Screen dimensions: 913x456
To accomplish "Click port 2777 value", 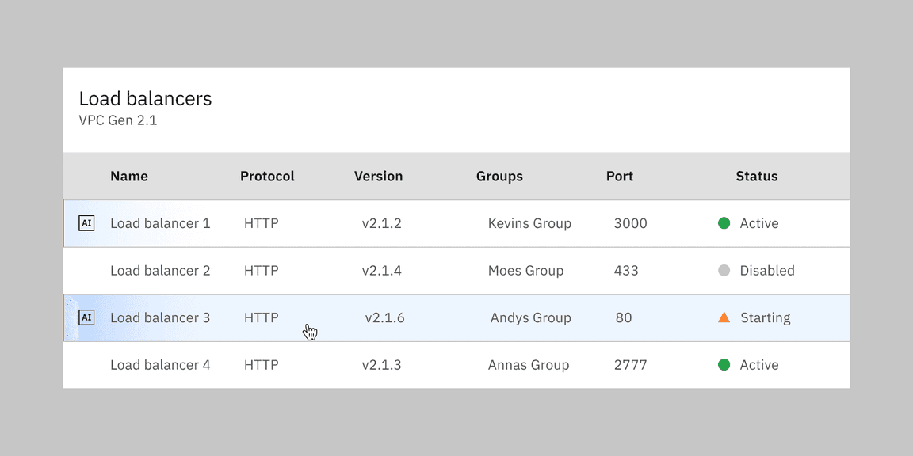I will click(630, 365).
